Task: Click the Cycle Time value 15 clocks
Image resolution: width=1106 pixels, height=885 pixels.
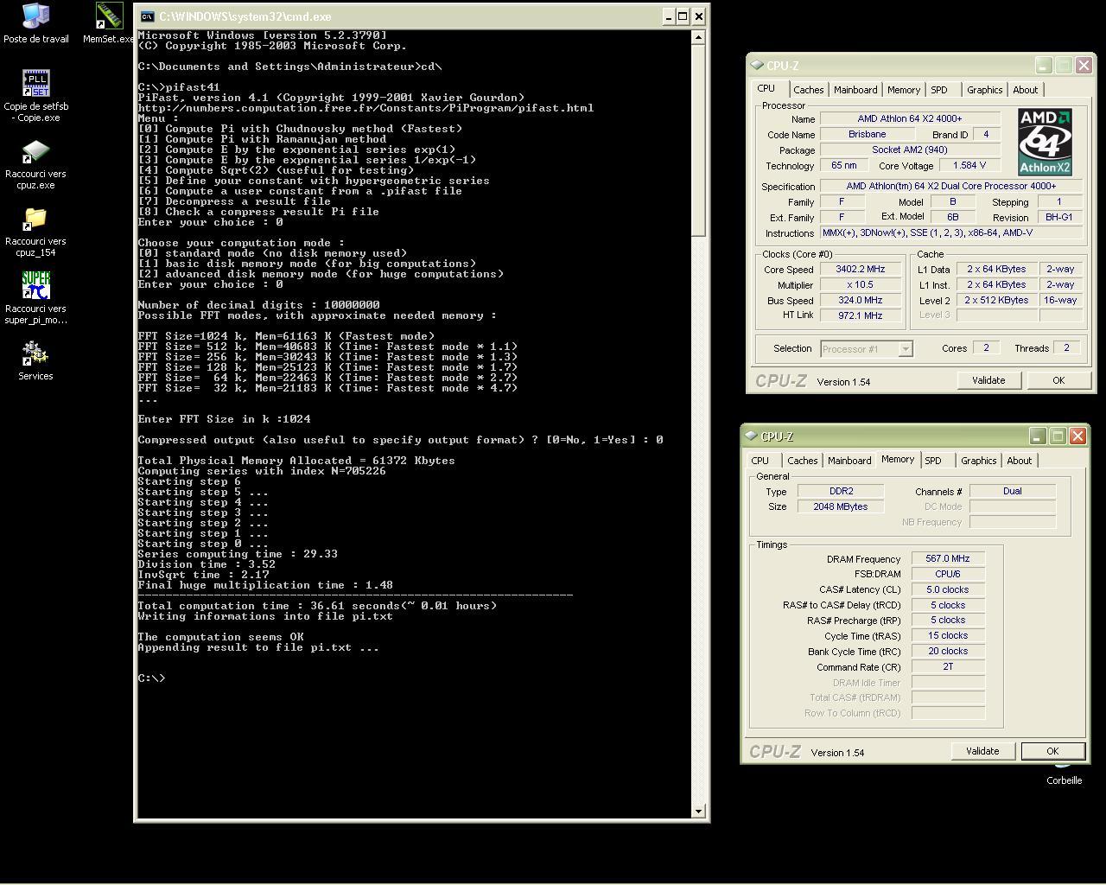Action: tap(948, 635)
